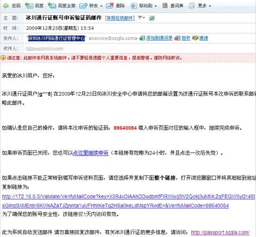The image size is (256, 237).
Task: Click the move-to folder icon
Action: pyautogui.click(x=134, y=6)
